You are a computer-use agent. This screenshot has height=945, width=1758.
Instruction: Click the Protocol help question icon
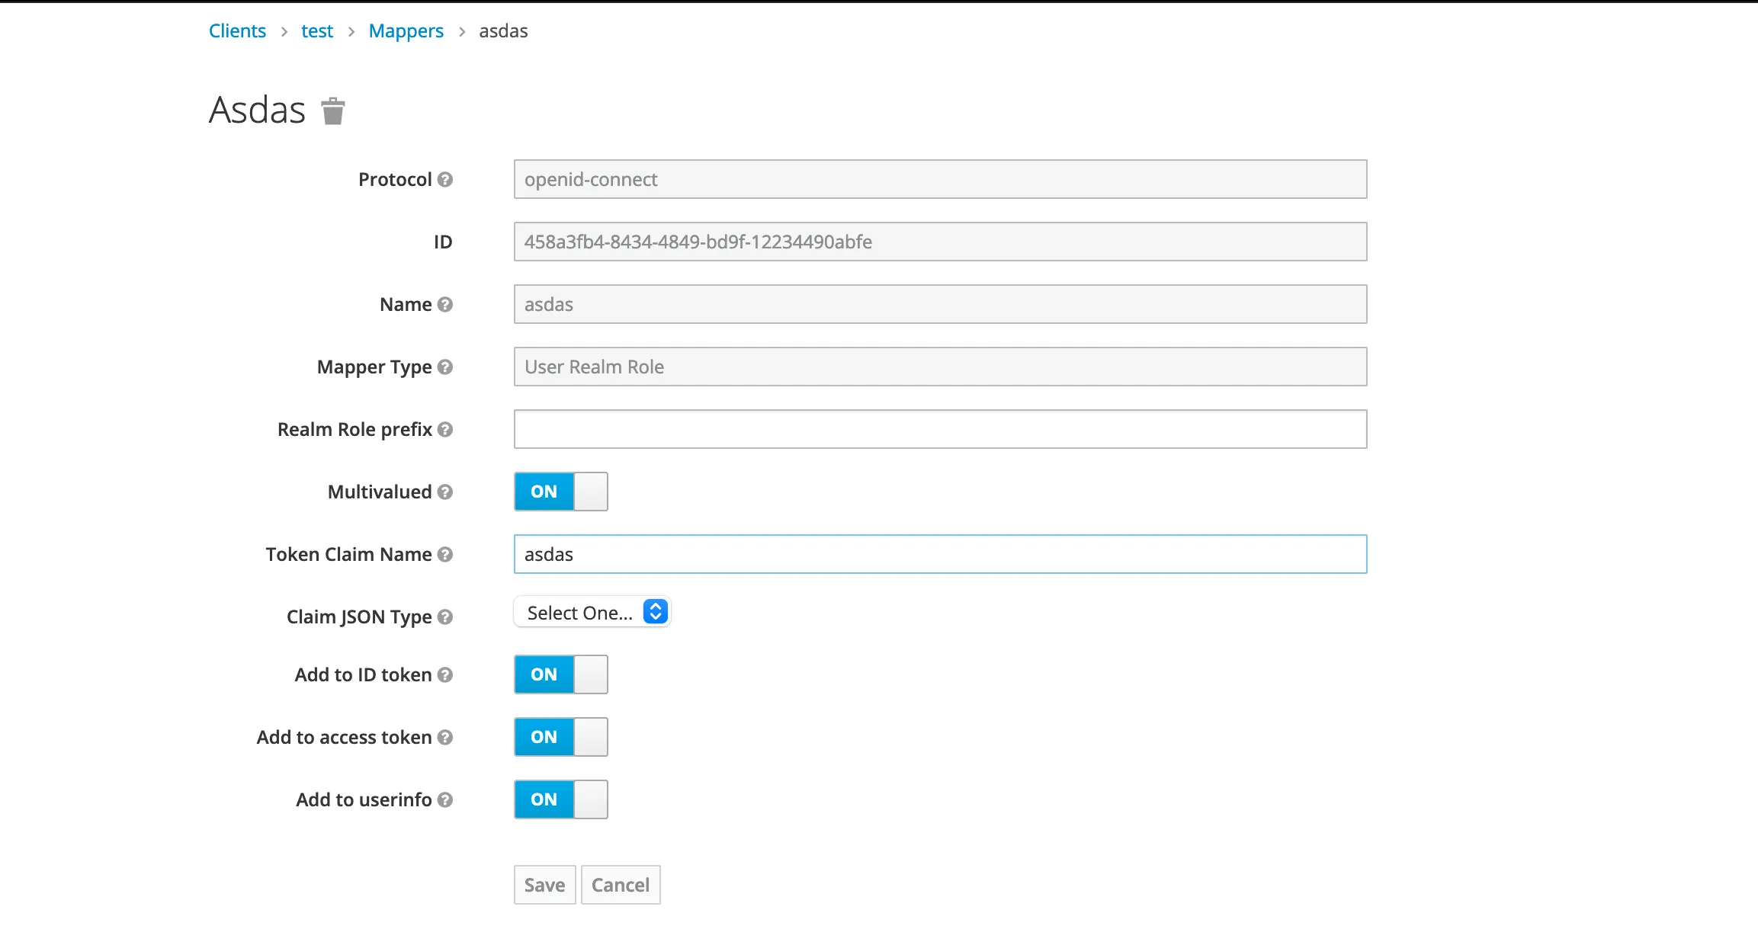(x=445, y=179)
